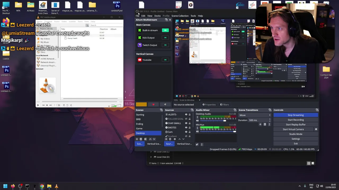Open virtual camera settings gear
Viewport: 339px width, 190px height.
316,129
